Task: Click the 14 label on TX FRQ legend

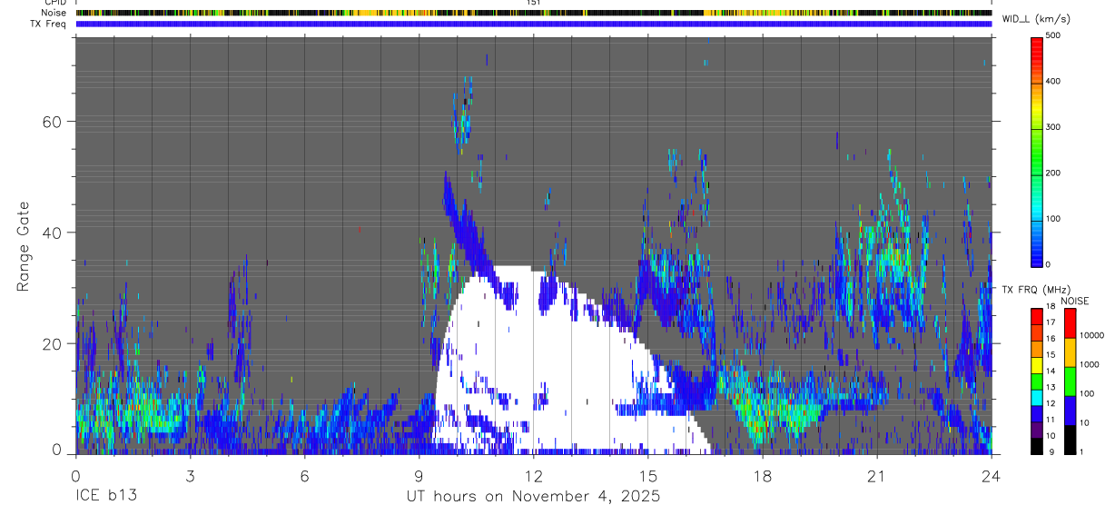Action: point(1050,371)
